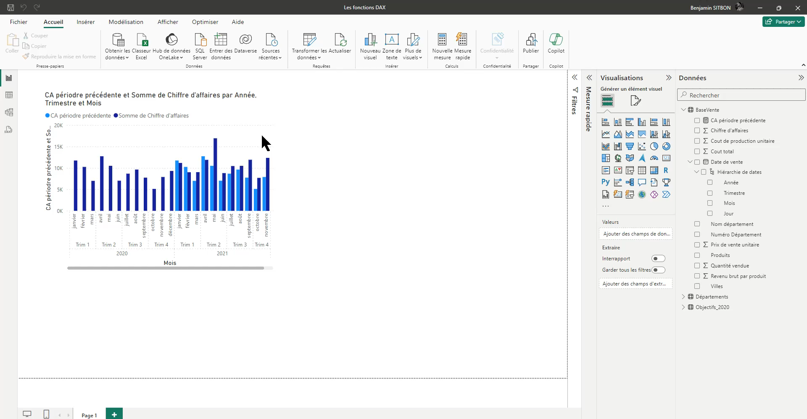Check the Année hierarchy level
Image resolution: width=807 pixels, height=419 pixels.
click(x=710, y=183)
